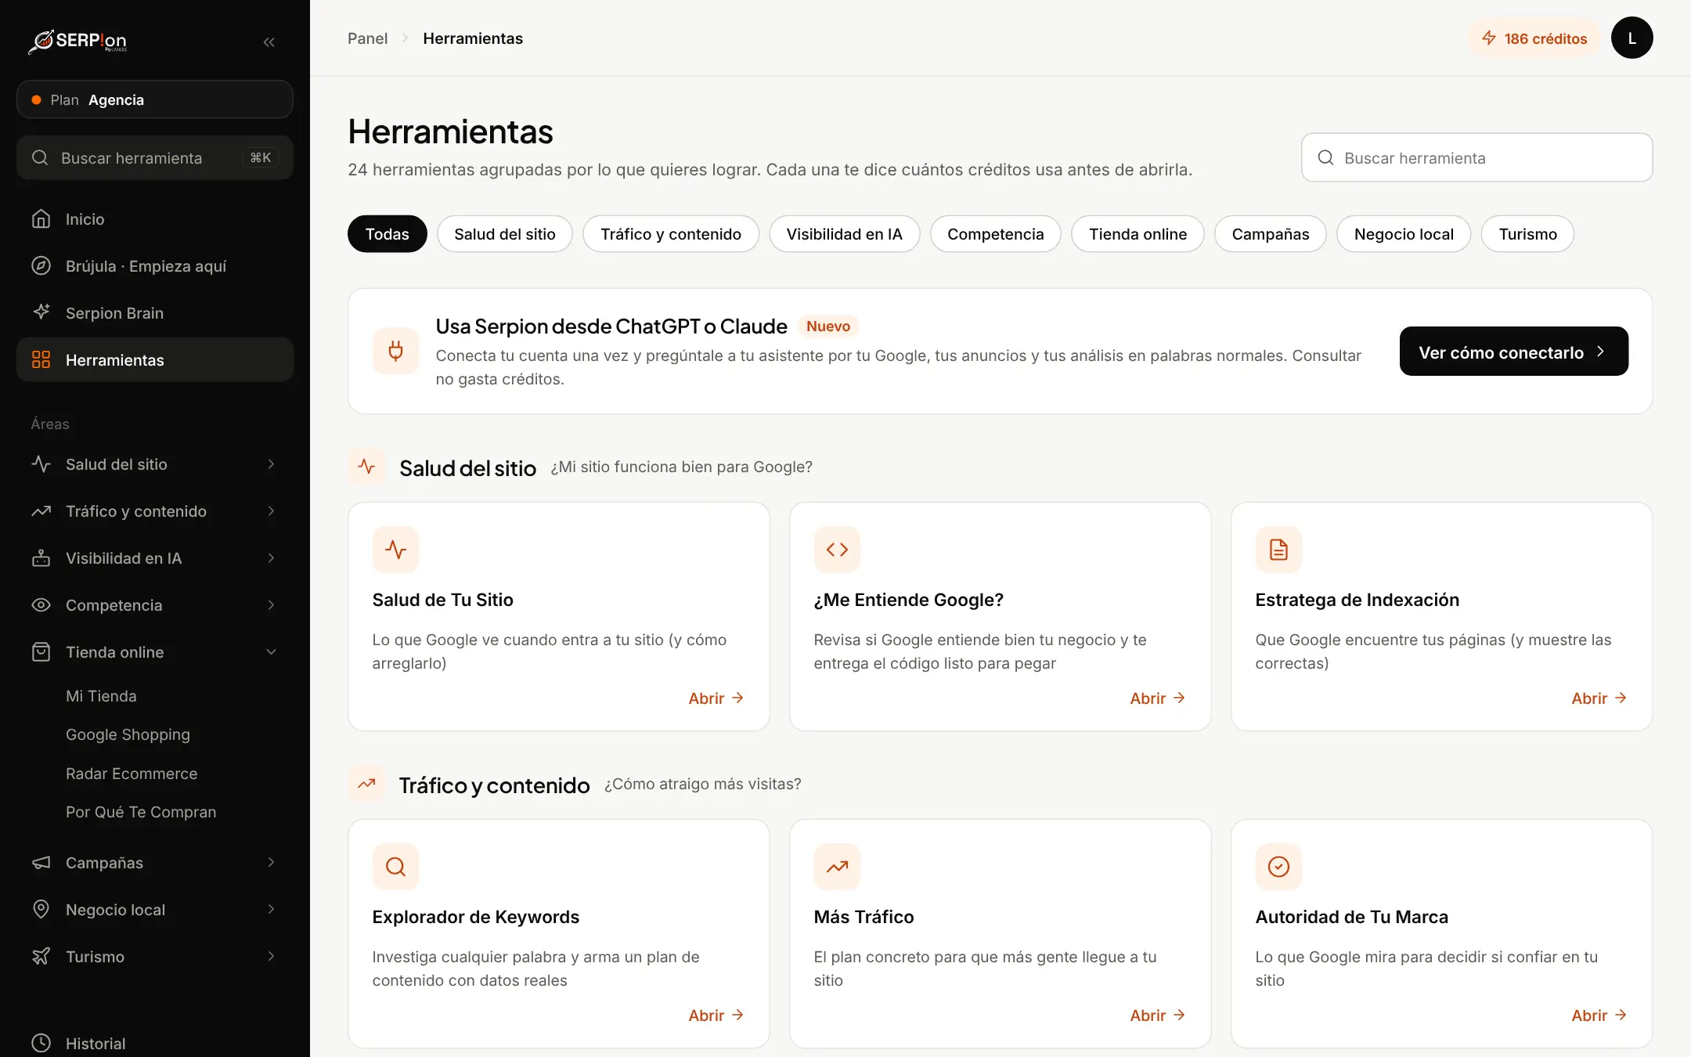
Task: Click Plan Agencia badge
Action: [155, 99]
